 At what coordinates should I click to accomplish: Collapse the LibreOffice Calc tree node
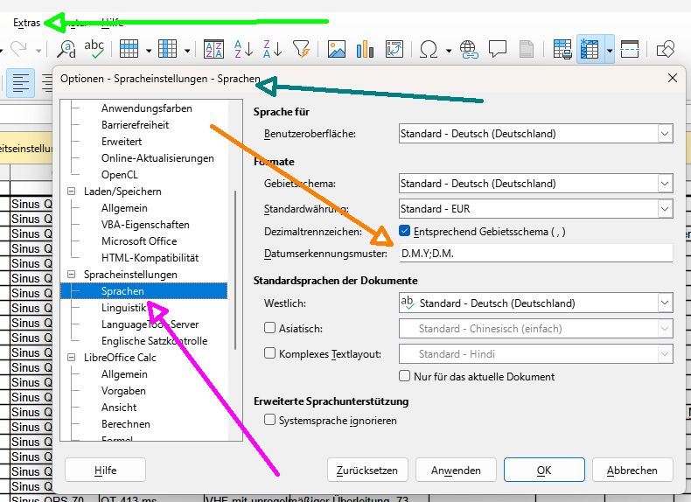[71, 358]
